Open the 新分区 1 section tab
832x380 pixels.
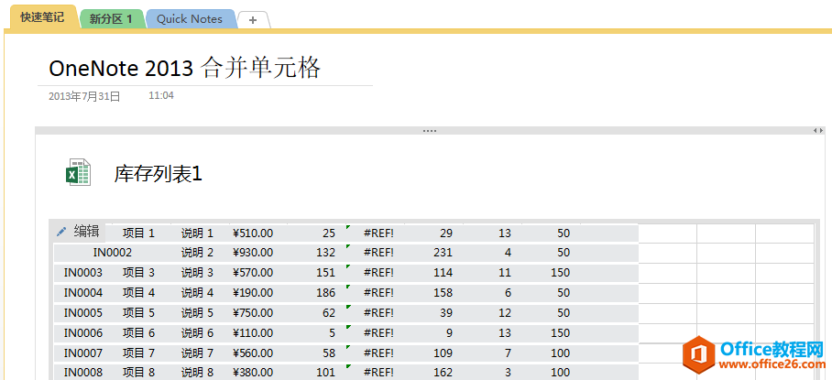111,19
